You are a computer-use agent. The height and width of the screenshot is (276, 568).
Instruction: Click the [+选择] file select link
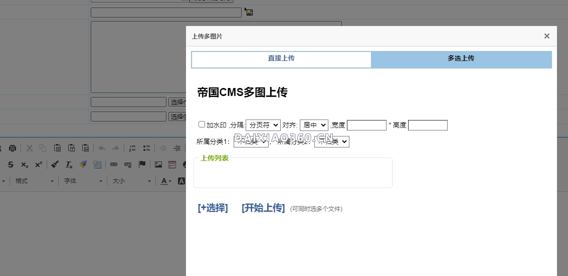coord(213,208)
